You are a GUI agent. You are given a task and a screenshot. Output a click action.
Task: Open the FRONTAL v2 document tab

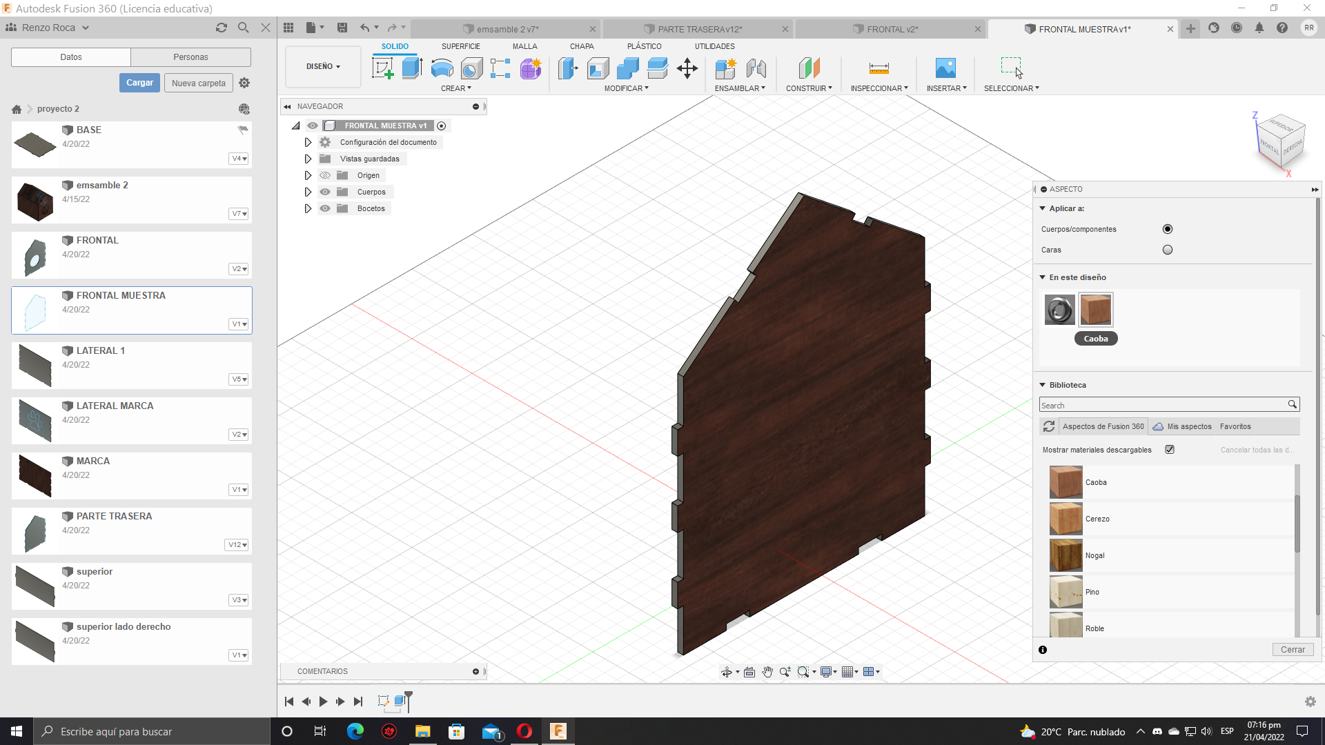coord(892,29)
